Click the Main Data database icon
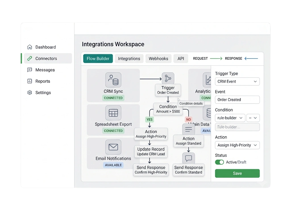The image size is (291, 211). pyautogui.click(x=207, y=113)
